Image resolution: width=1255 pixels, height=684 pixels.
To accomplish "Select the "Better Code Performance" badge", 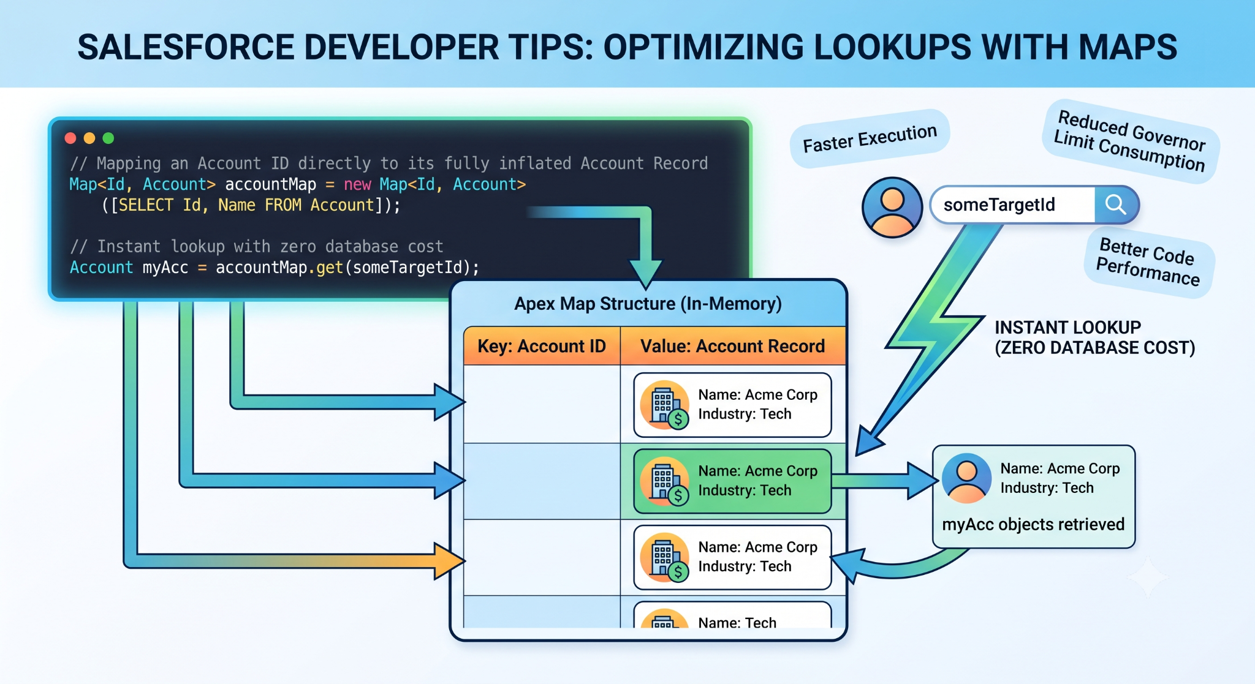I will [1148, 262].
